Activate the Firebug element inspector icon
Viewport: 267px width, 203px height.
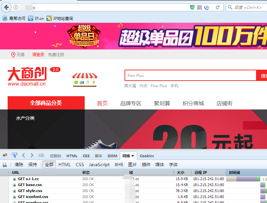pos(14,155)
